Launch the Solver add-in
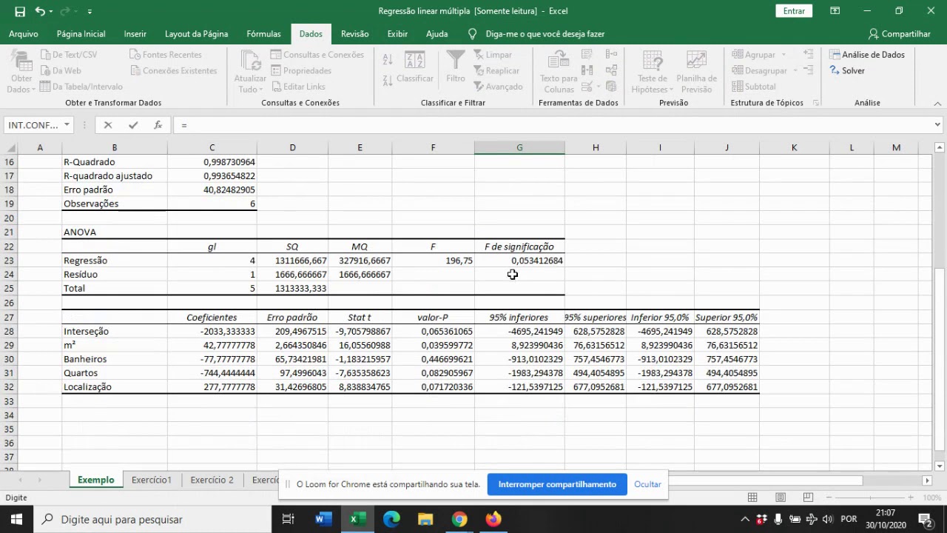This screenshot has height=533, width=947. 847,71
